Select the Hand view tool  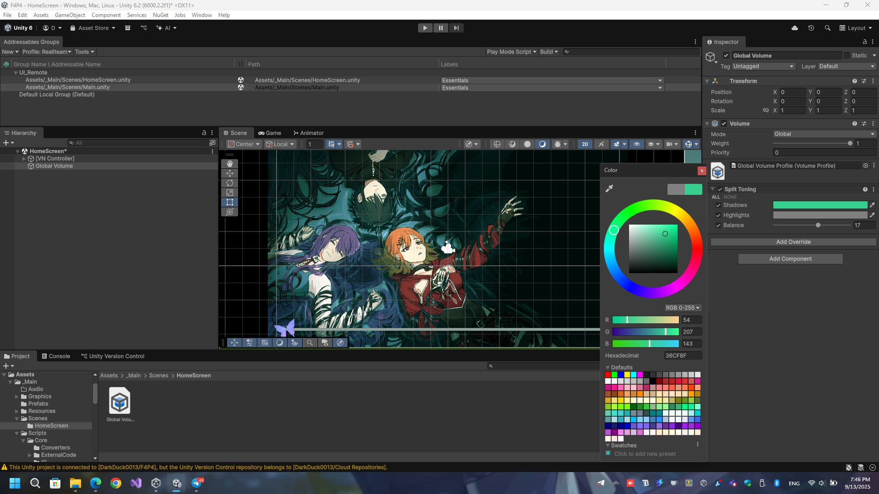(230, 163)
